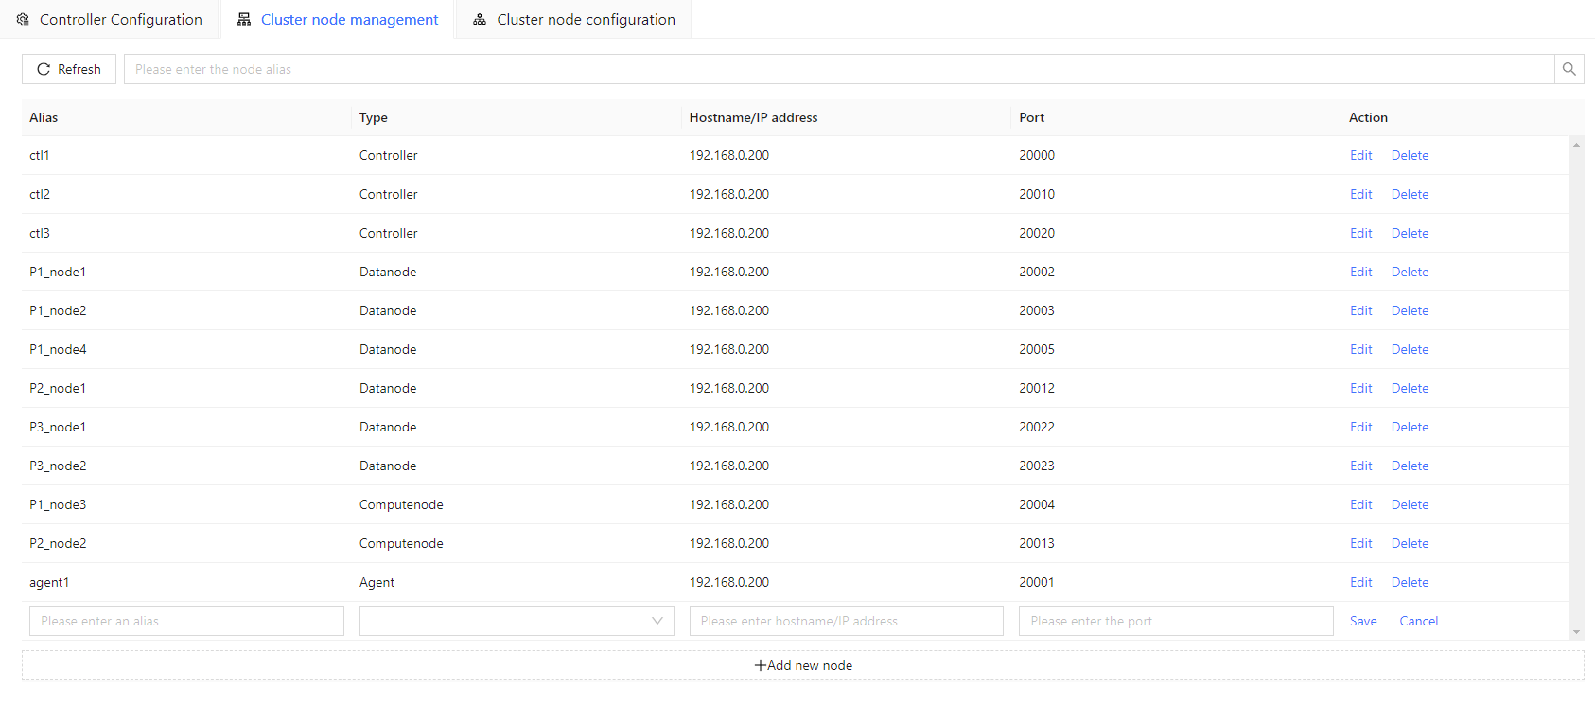Viewport: 1595px width, 704px height.
Task: Select the Cluster node management tab
Action: point(338,19)
